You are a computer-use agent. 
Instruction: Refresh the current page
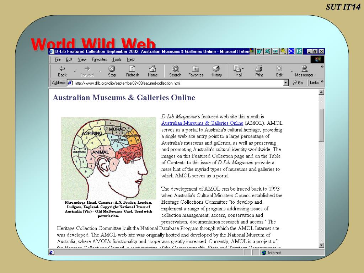pos(133,71)
